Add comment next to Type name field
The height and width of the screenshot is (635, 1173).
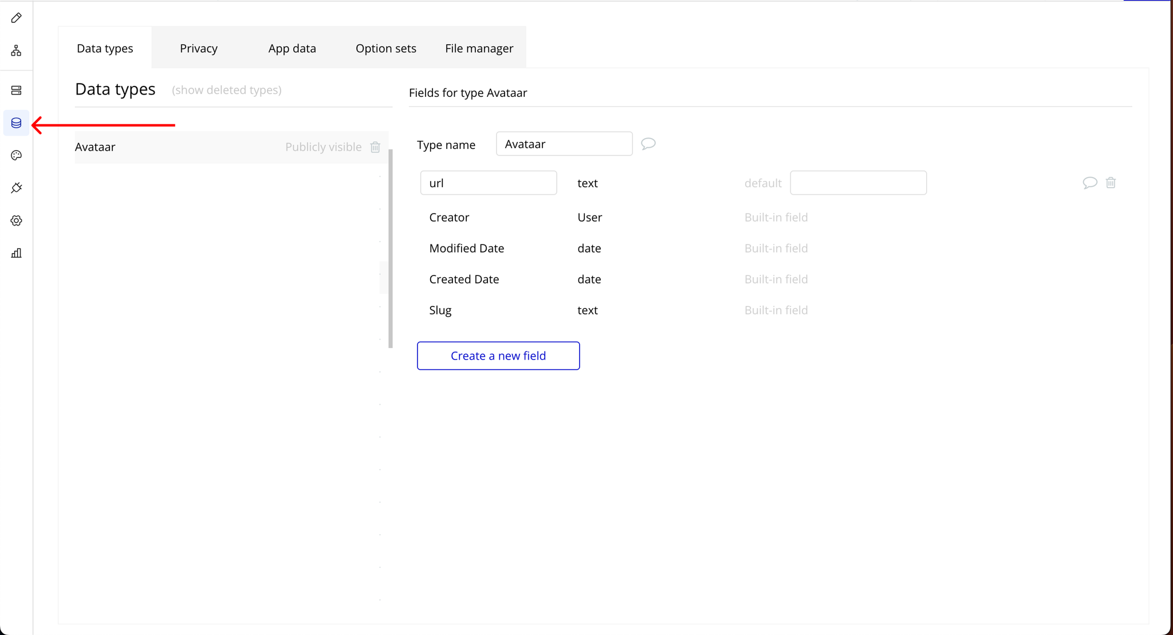[x=648, y=144]
